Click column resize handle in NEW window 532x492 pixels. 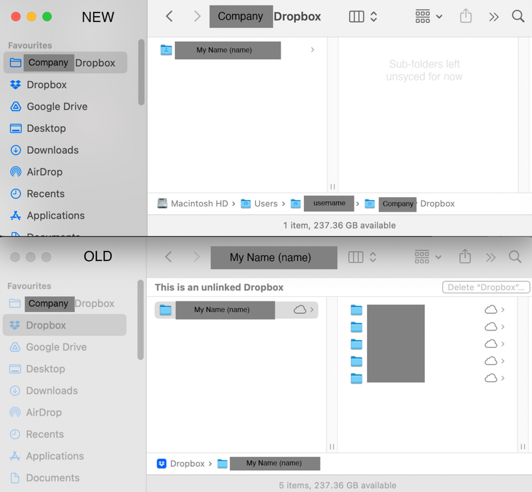tap(332, 187)
